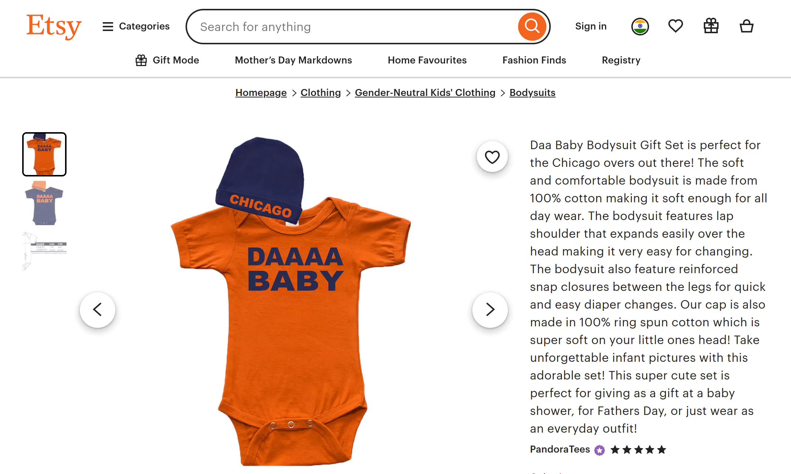
Task: Change region using the India flag icon
Action: click(x=640, y=26)
